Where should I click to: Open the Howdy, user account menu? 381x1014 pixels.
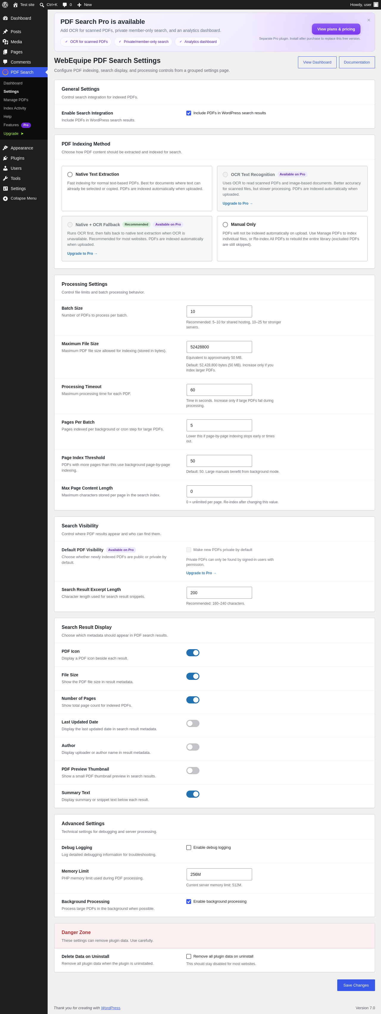coord(364,5)
